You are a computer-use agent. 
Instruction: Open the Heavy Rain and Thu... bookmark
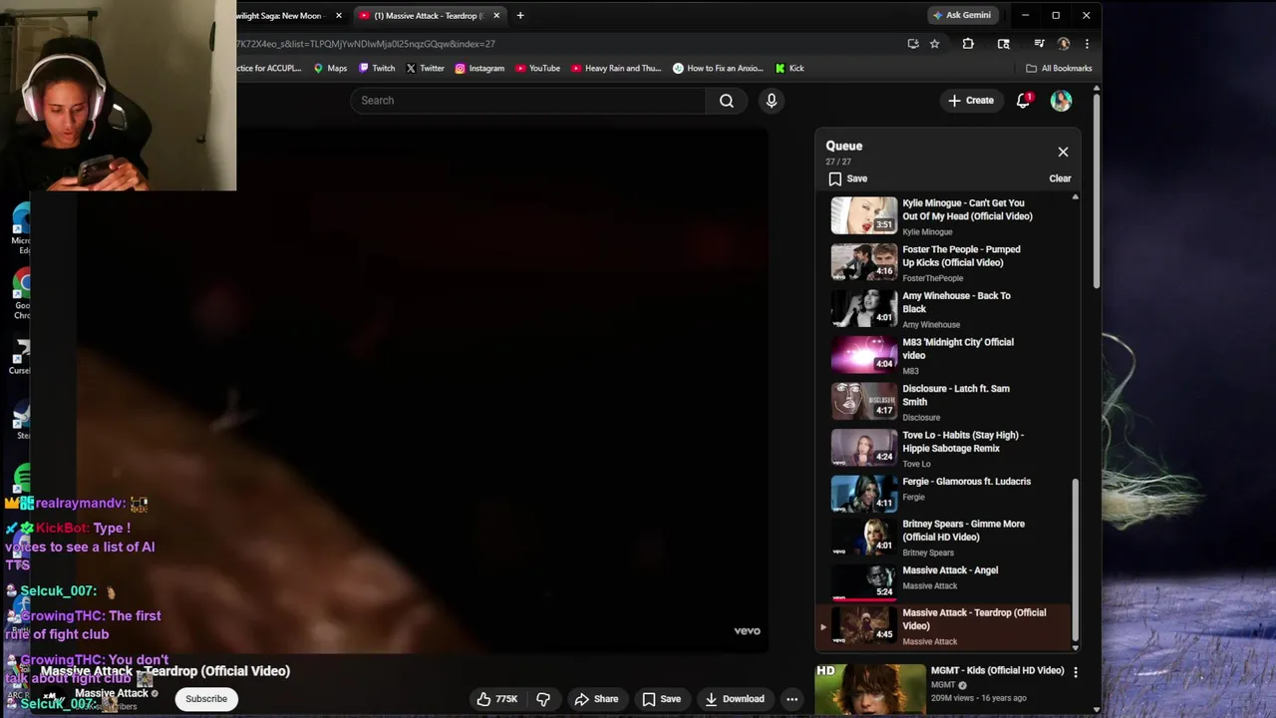(x=616, y=68)
